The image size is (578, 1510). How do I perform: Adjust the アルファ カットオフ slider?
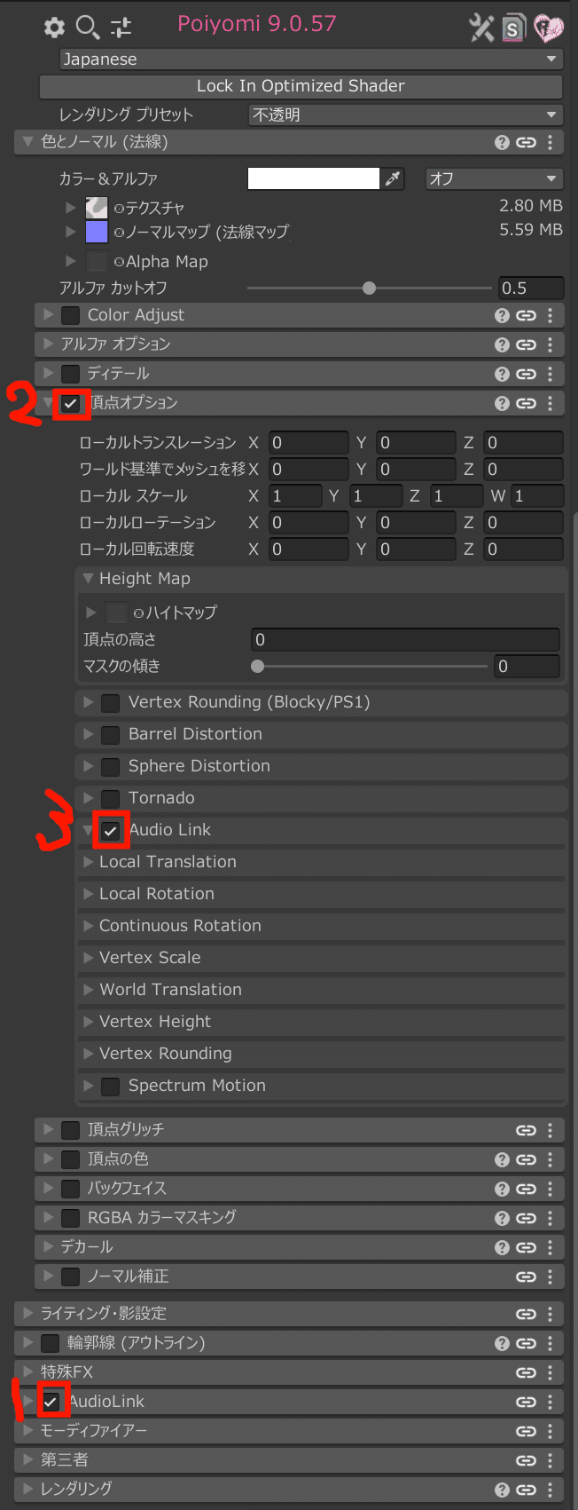pos(369,288)
